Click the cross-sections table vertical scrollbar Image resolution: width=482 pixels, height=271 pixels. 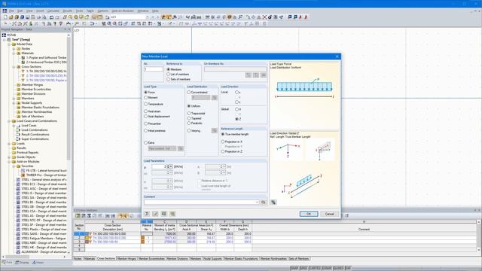point(479,236)
